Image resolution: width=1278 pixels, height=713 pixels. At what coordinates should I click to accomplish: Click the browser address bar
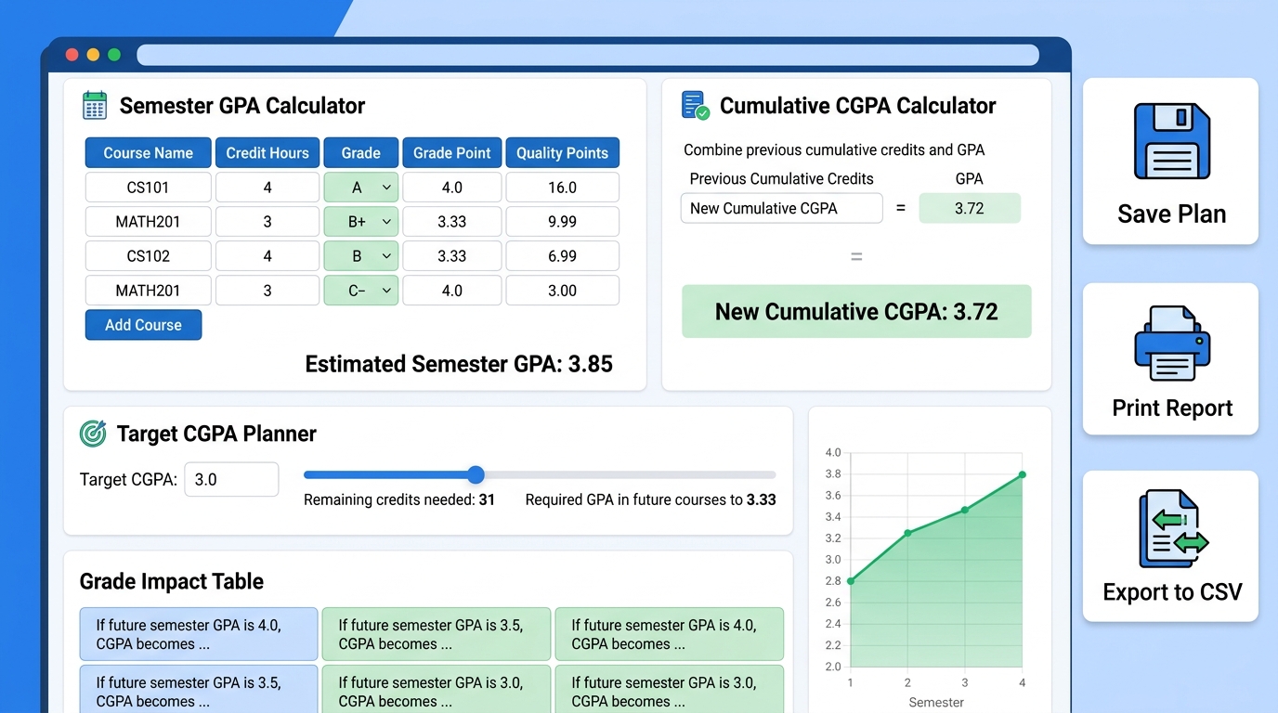point(587,55)
